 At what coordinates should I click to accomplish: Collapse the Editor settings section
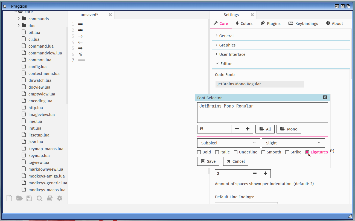281,64
